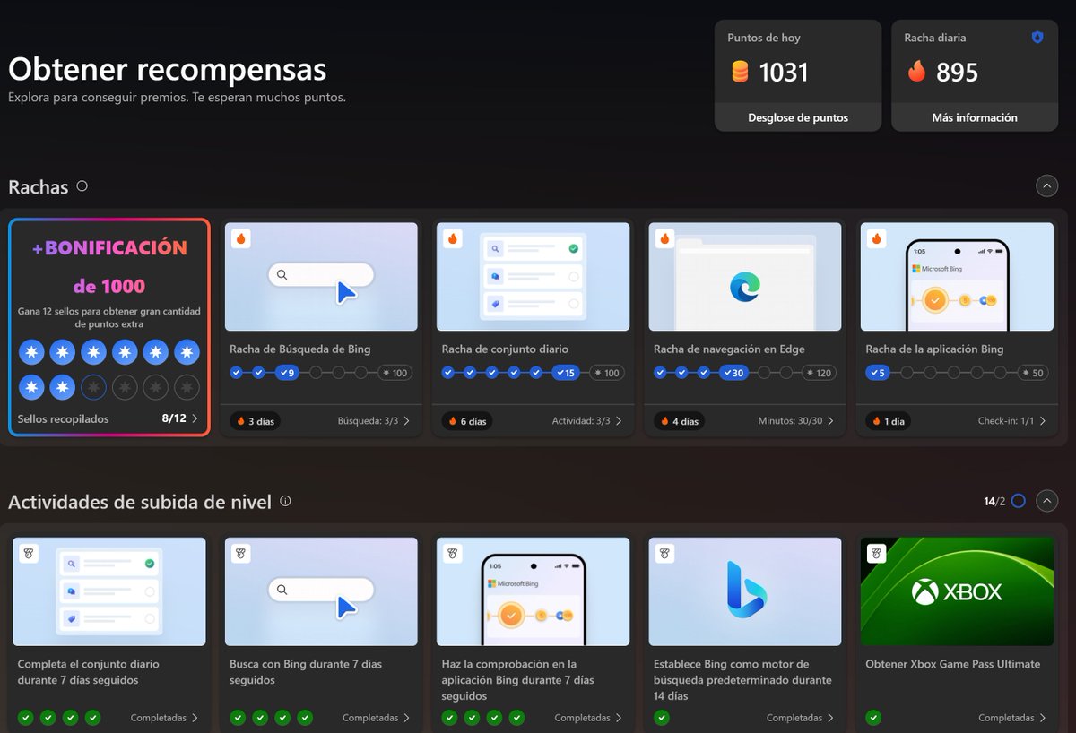1076x733 pixels.
Task: Click the Obtener Xbox Game Pass Ultimate title
Action: 953,664
